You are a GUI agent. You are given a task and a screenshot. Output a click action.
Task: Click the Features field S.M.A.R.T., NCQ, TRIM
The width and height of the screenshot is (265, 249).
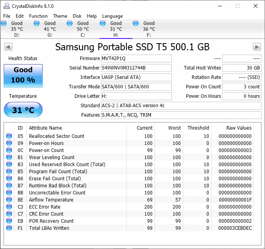coord(181,115)
